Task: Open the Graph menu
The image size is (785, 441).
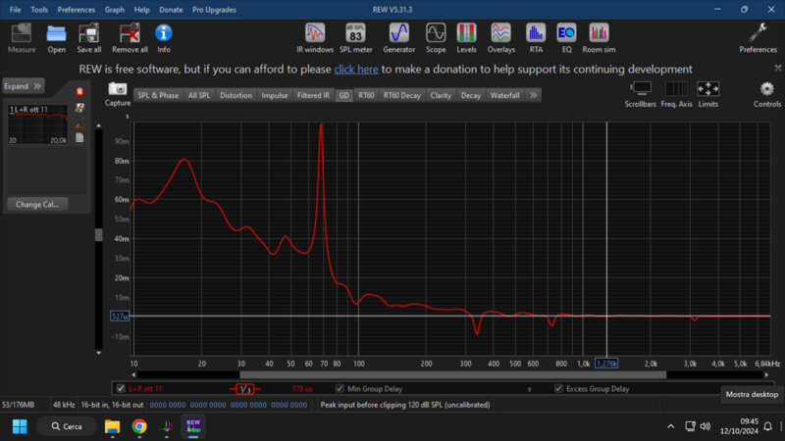Action: point(115,9)
